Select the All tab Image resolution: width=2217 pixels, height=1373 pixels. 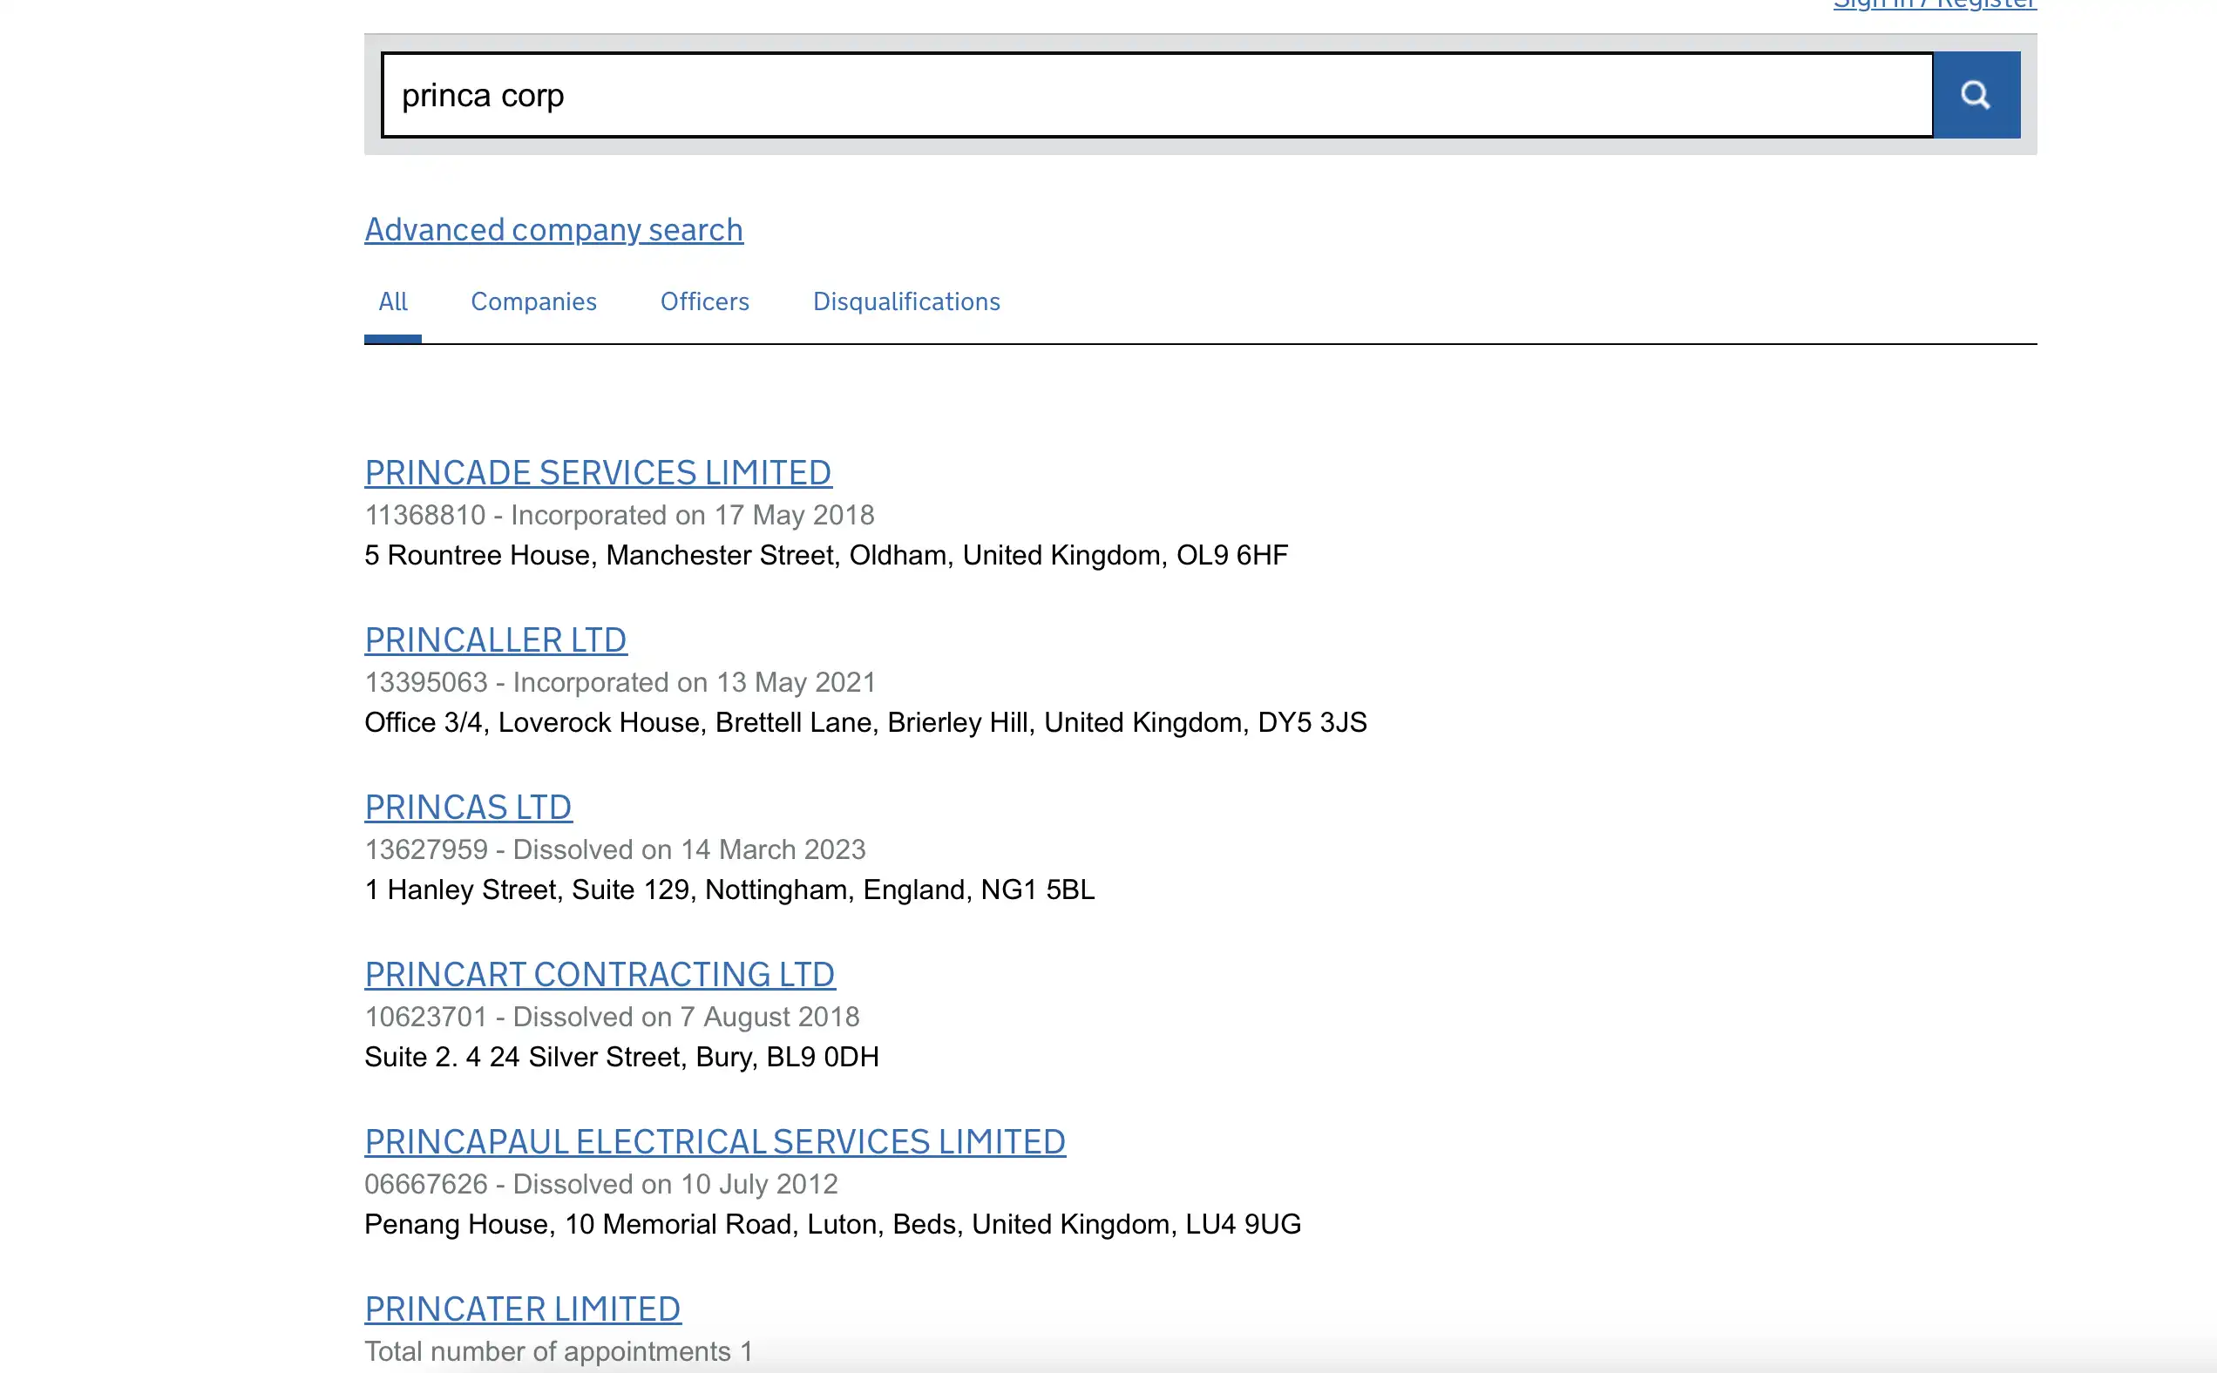coord(392,301)
